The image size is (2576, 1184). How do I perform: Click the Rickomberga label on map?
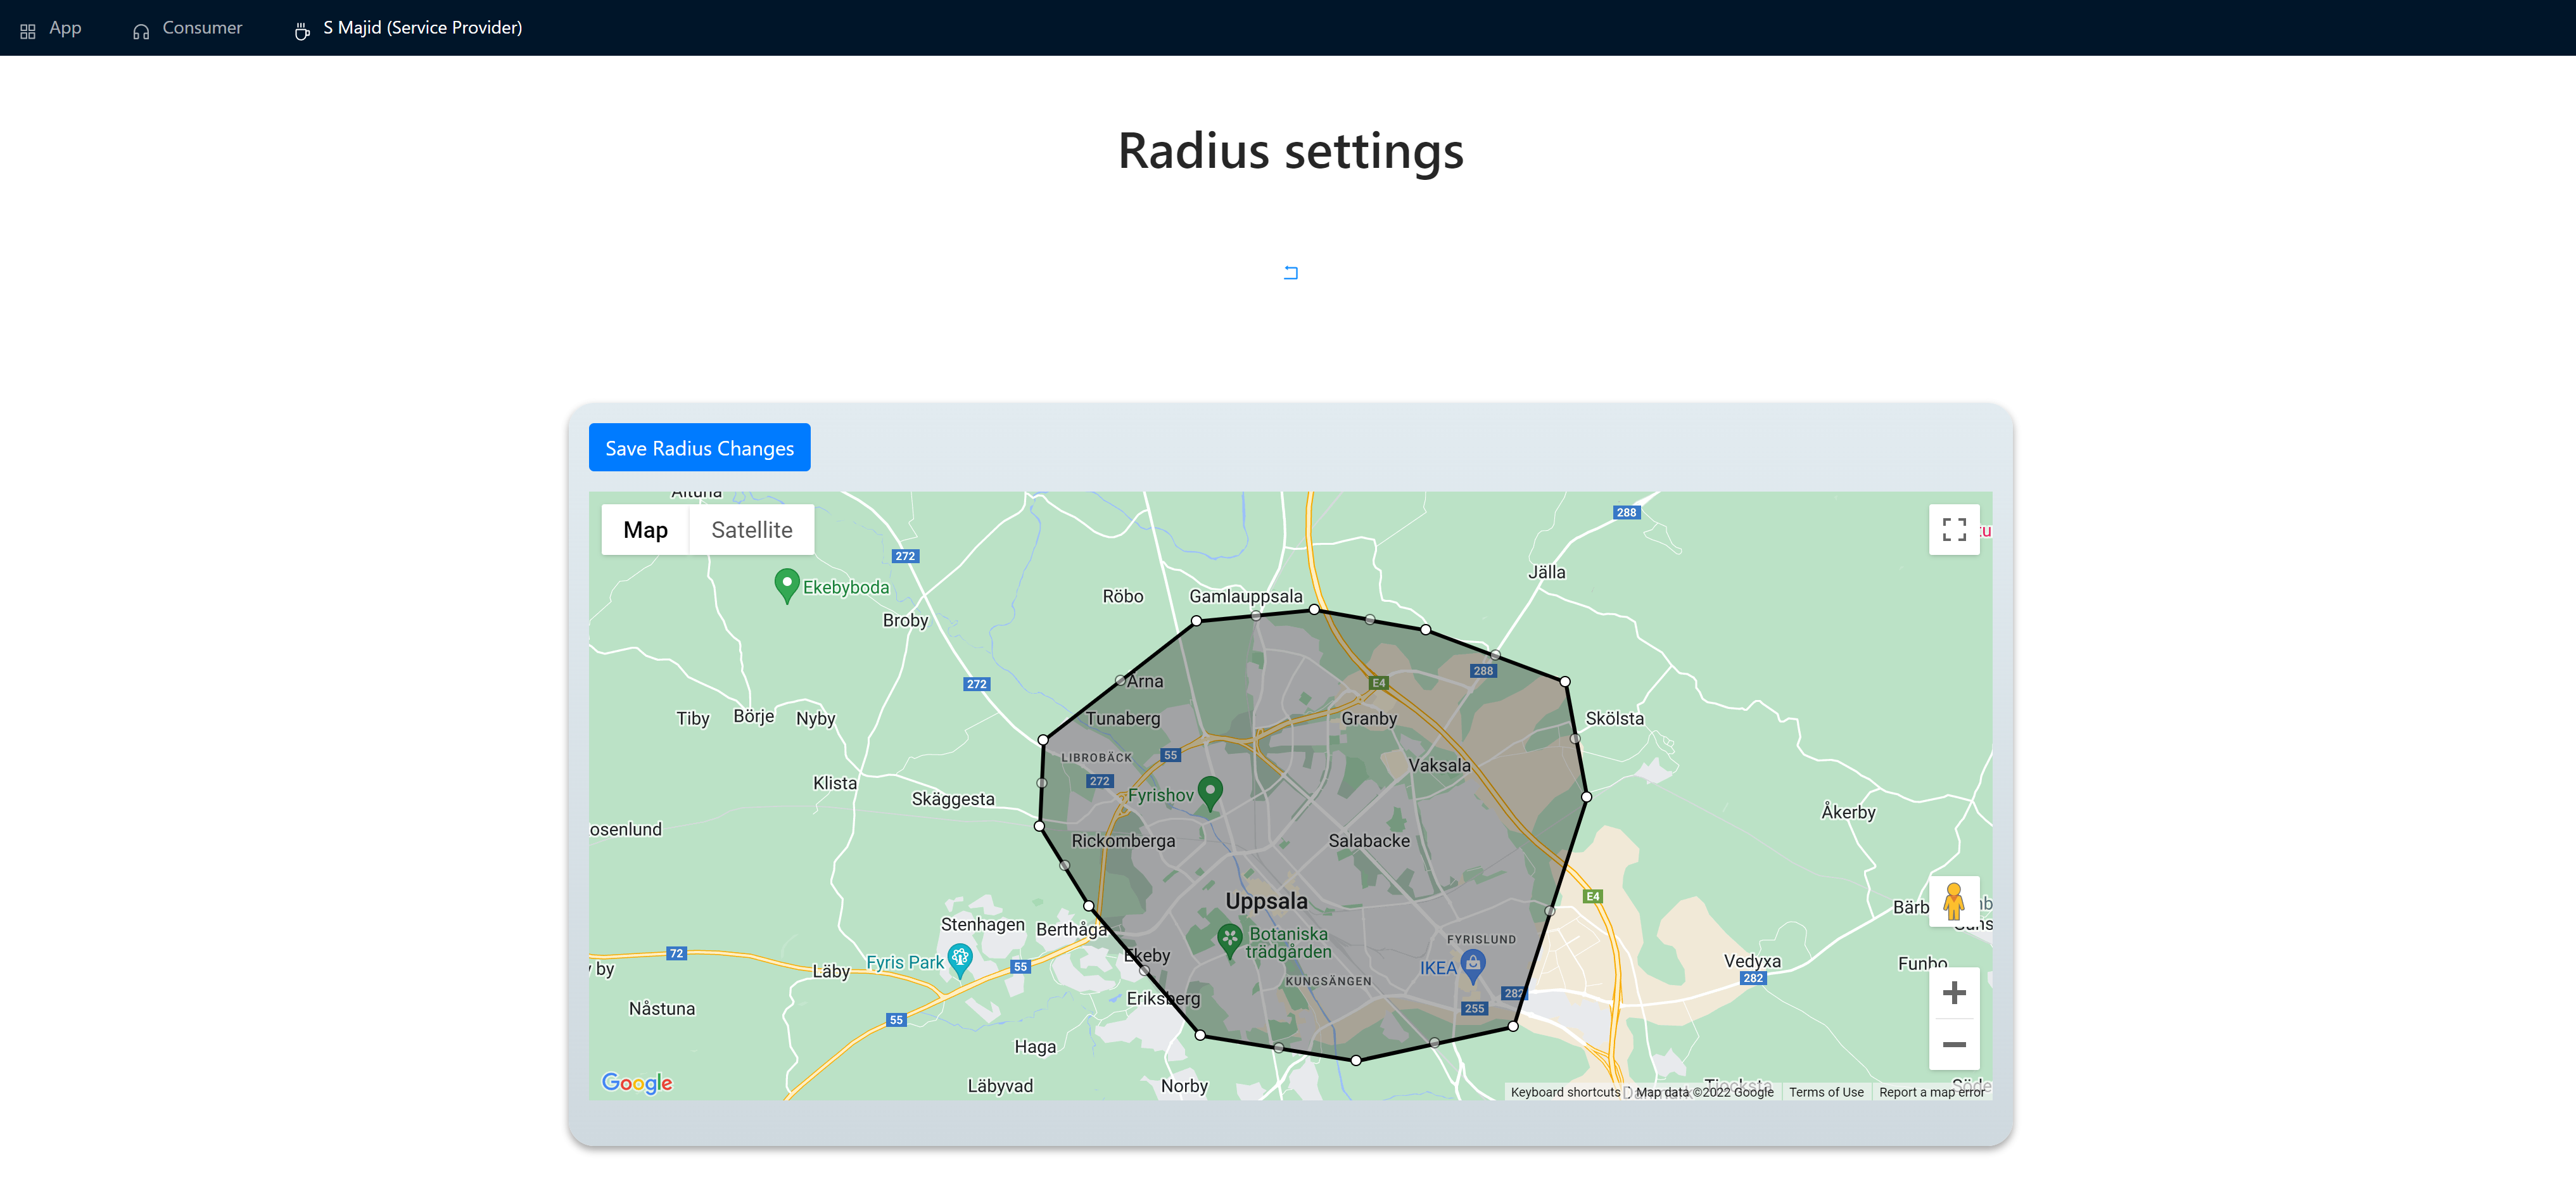click(x=1124, y=841)
